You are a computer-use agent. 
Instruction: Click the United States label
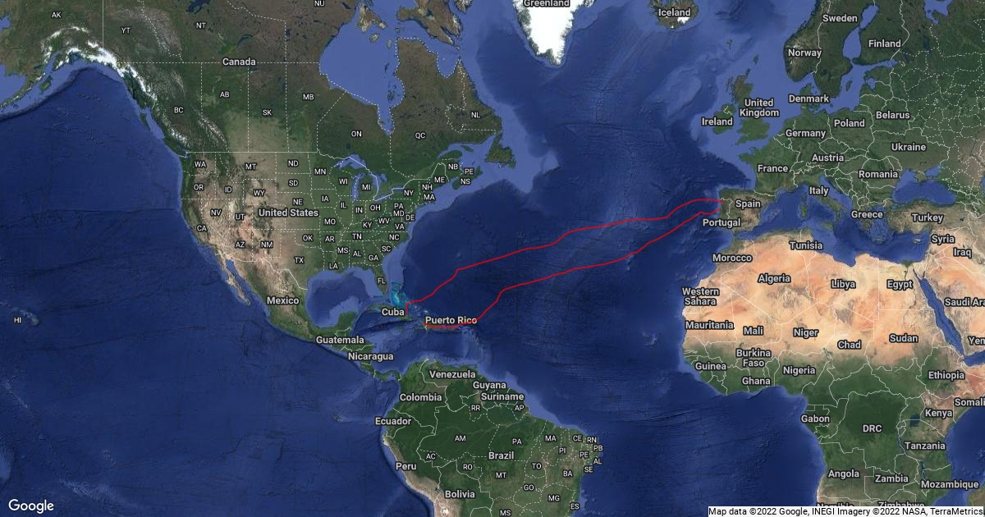coord(288,213)
